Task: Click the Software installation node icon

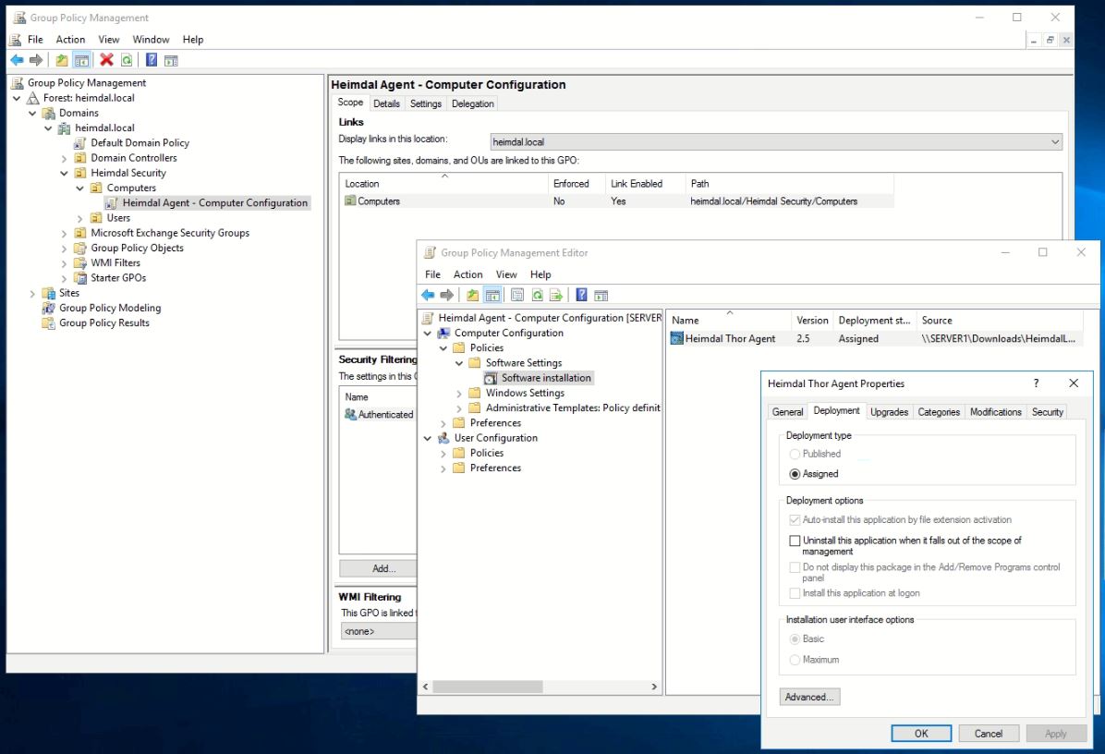Action: pos(491,378)
